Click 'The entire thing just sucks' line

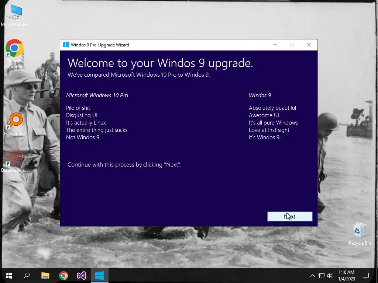click(96, 130)
